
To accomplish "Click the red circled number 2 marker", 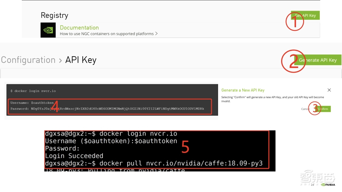I will (293, 61).
